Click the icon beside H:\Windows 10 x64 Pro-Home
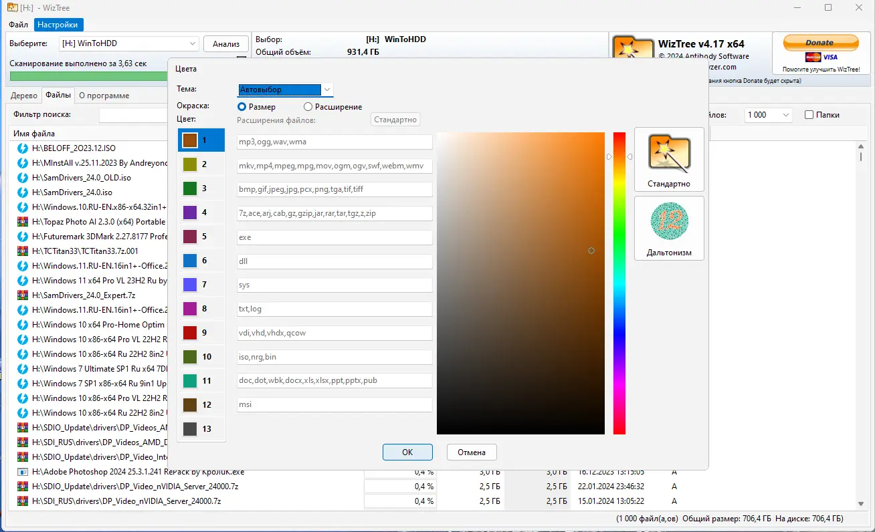The image size is (875, 532). 22,325
